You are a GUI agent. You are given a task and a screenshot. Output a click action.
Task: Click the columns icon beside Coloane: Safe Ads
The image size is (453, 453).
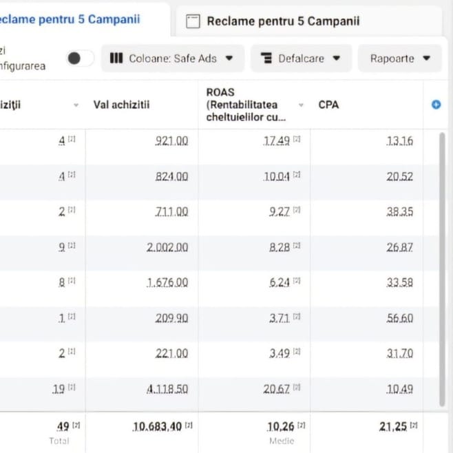117,59
